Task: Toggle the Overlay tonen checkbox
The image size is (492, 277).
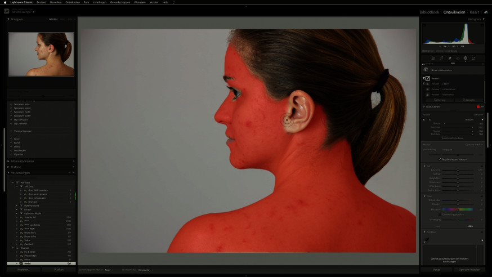Action: coord(424,106)
